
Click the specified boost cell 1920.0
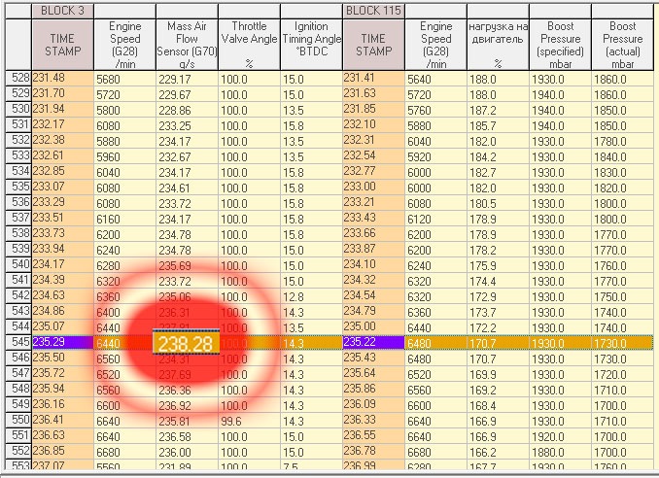560,436
